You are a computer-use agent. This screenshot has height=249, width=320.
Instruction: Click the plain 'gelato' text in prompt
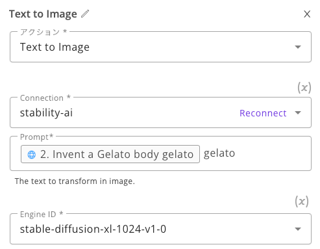(x=219, y=153)
